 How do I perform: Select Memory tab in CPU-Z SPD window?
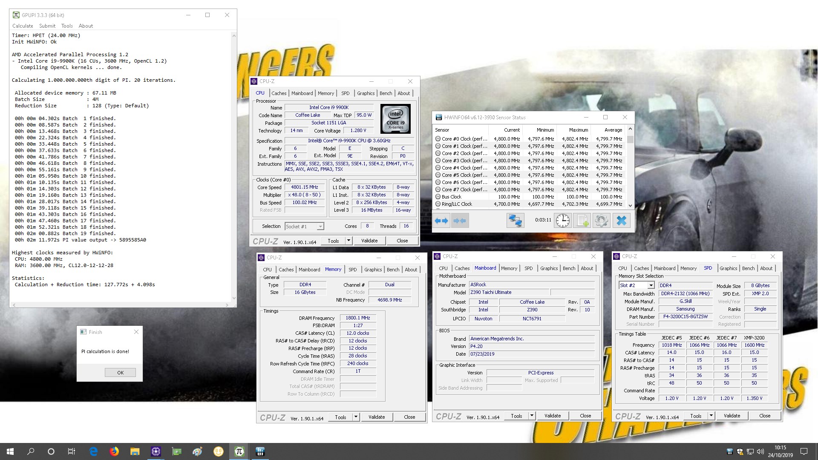(688, 268)
